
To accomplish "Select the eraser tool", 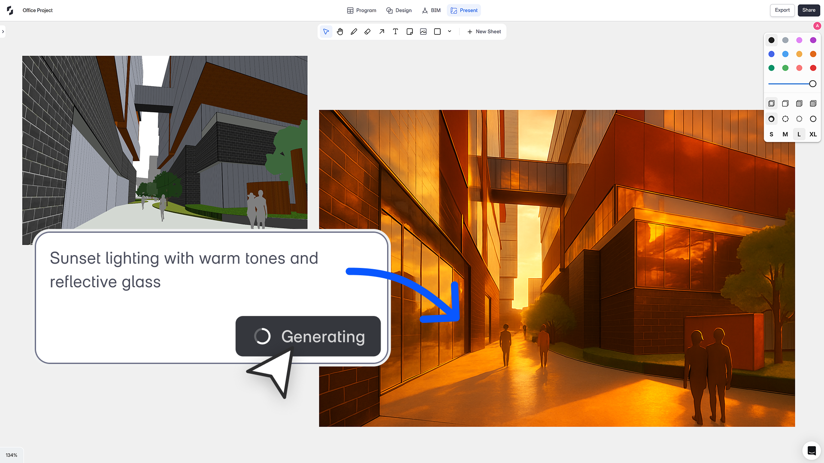I will pyautogui.click(x=367, y=32).
